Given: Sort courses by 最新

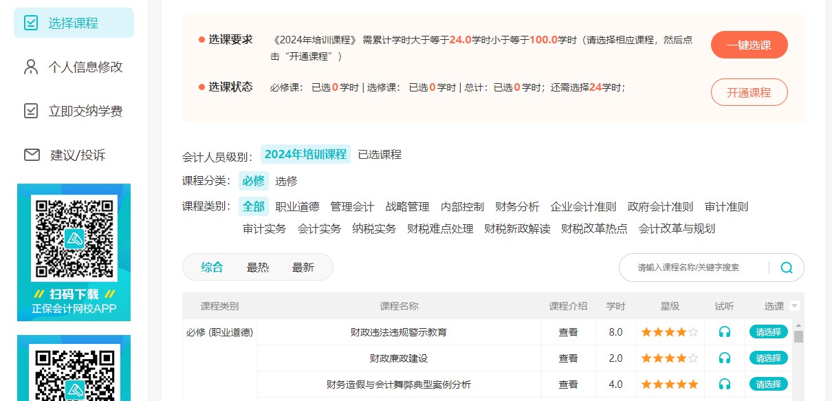Looking at the screenshot, I should (x=303, y=268).
